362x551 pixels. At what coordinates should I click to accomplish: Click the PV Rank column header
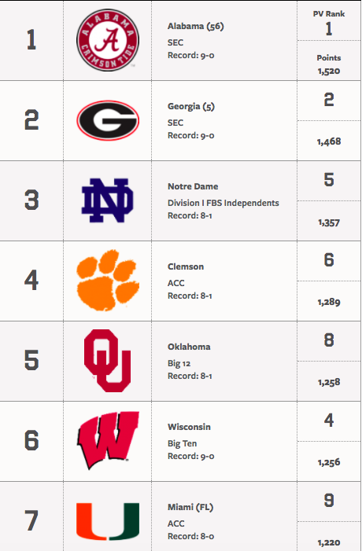(x=329, y=13)
